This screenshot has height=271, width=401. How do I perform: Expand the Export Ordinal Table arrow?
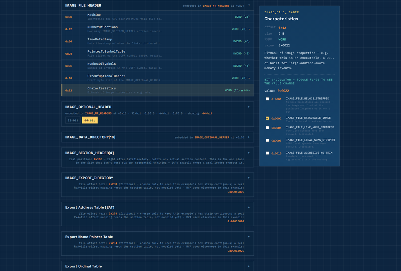click(x=249, y=266)
